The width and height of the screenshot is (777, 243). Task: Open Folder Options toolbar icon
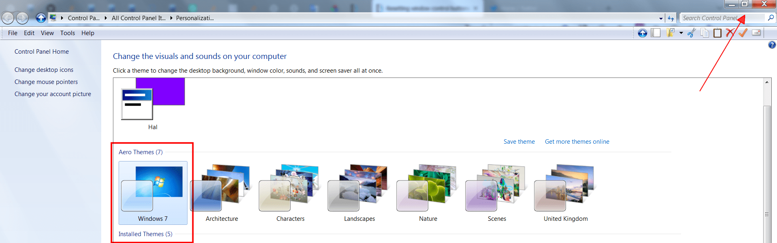pyautogui.click(x=671, y=33)
